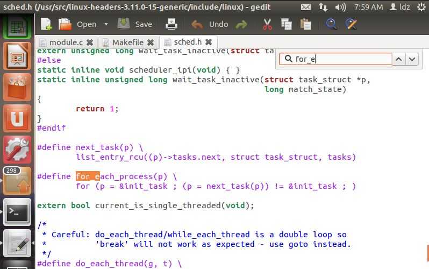Launch LibreOffice Impress from the launcher
This screenshot has width=429, height=269.
tap(17, 56)
